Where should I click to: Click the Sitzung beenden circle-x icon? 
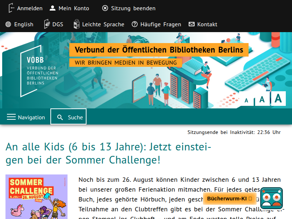click(x=105, y=8)
